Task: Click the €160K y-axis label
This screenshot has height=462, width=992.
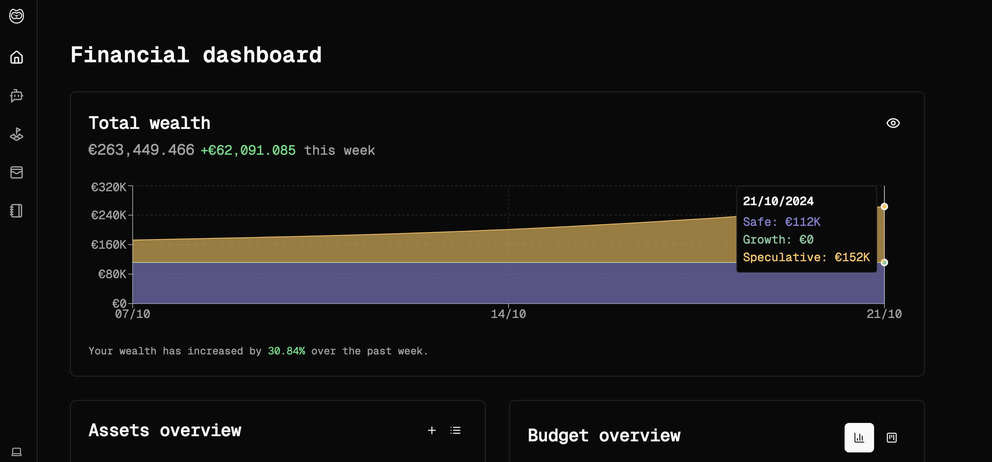Action: 108,245
